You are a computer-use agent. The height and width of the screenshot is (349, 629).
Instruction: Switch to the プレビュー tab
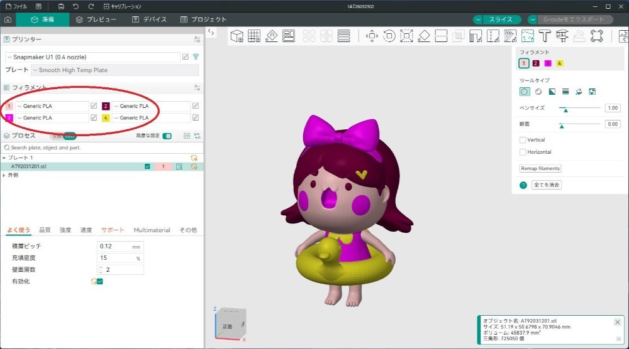96,19
